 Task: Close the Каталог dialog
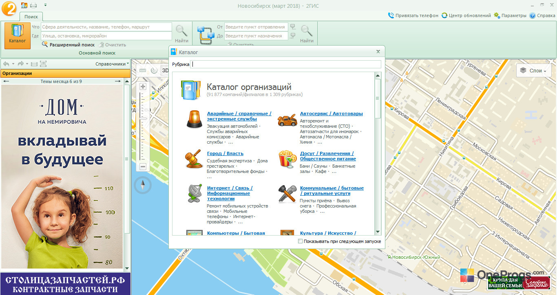[378, 52]
